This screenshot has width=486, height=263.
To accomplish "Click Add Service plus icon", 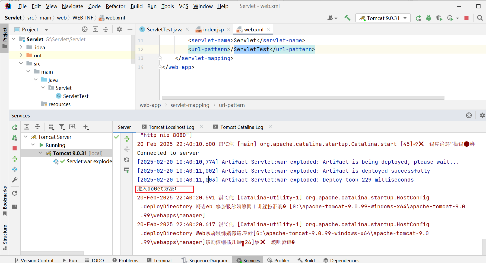I will pyautogui.click(x=86, y=127).
